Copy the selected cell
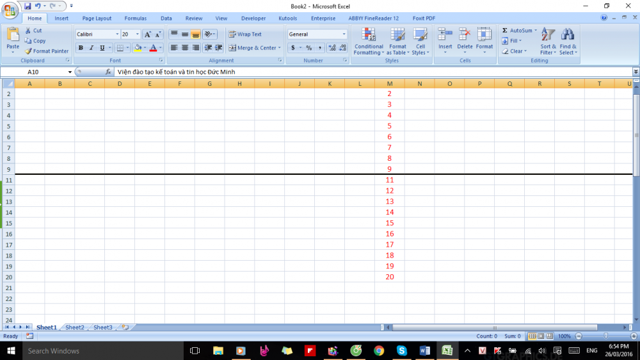Image resolution: width=640 pixels, height=360 pixels. click(x=35, y=41)
